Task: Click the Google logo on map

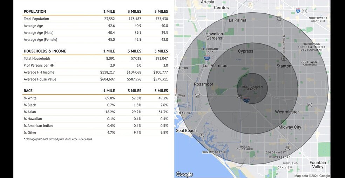Action: pyautogui.click(x=184, y=174)
